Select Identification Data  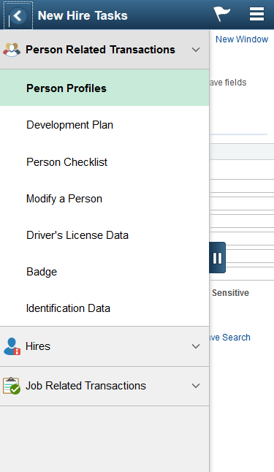pyautogui.click(x=104, y=308)
